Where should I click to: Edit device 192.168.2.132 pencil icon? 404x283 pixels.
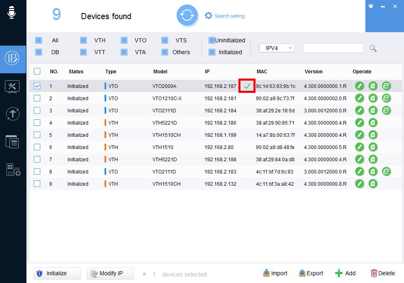click(x=360, y=184)
